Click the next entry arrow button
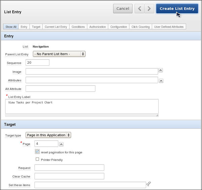 coord(149,9)
